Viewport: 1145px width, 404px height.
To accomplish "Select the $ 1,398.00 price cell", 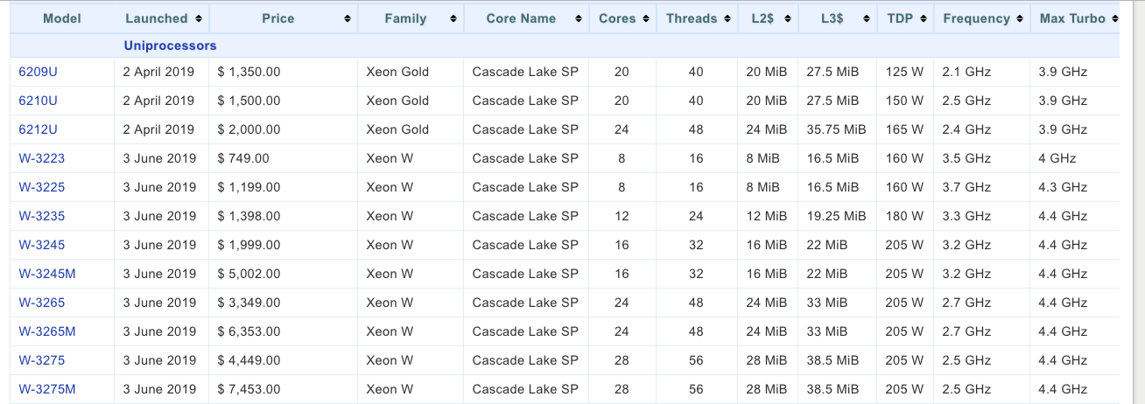I will [x=283, y=216].
